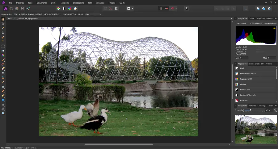The height and width of the screenshot is (149, 278).
Task: Select the Blur Brush droplet tool
Action: tap(3, 87)
